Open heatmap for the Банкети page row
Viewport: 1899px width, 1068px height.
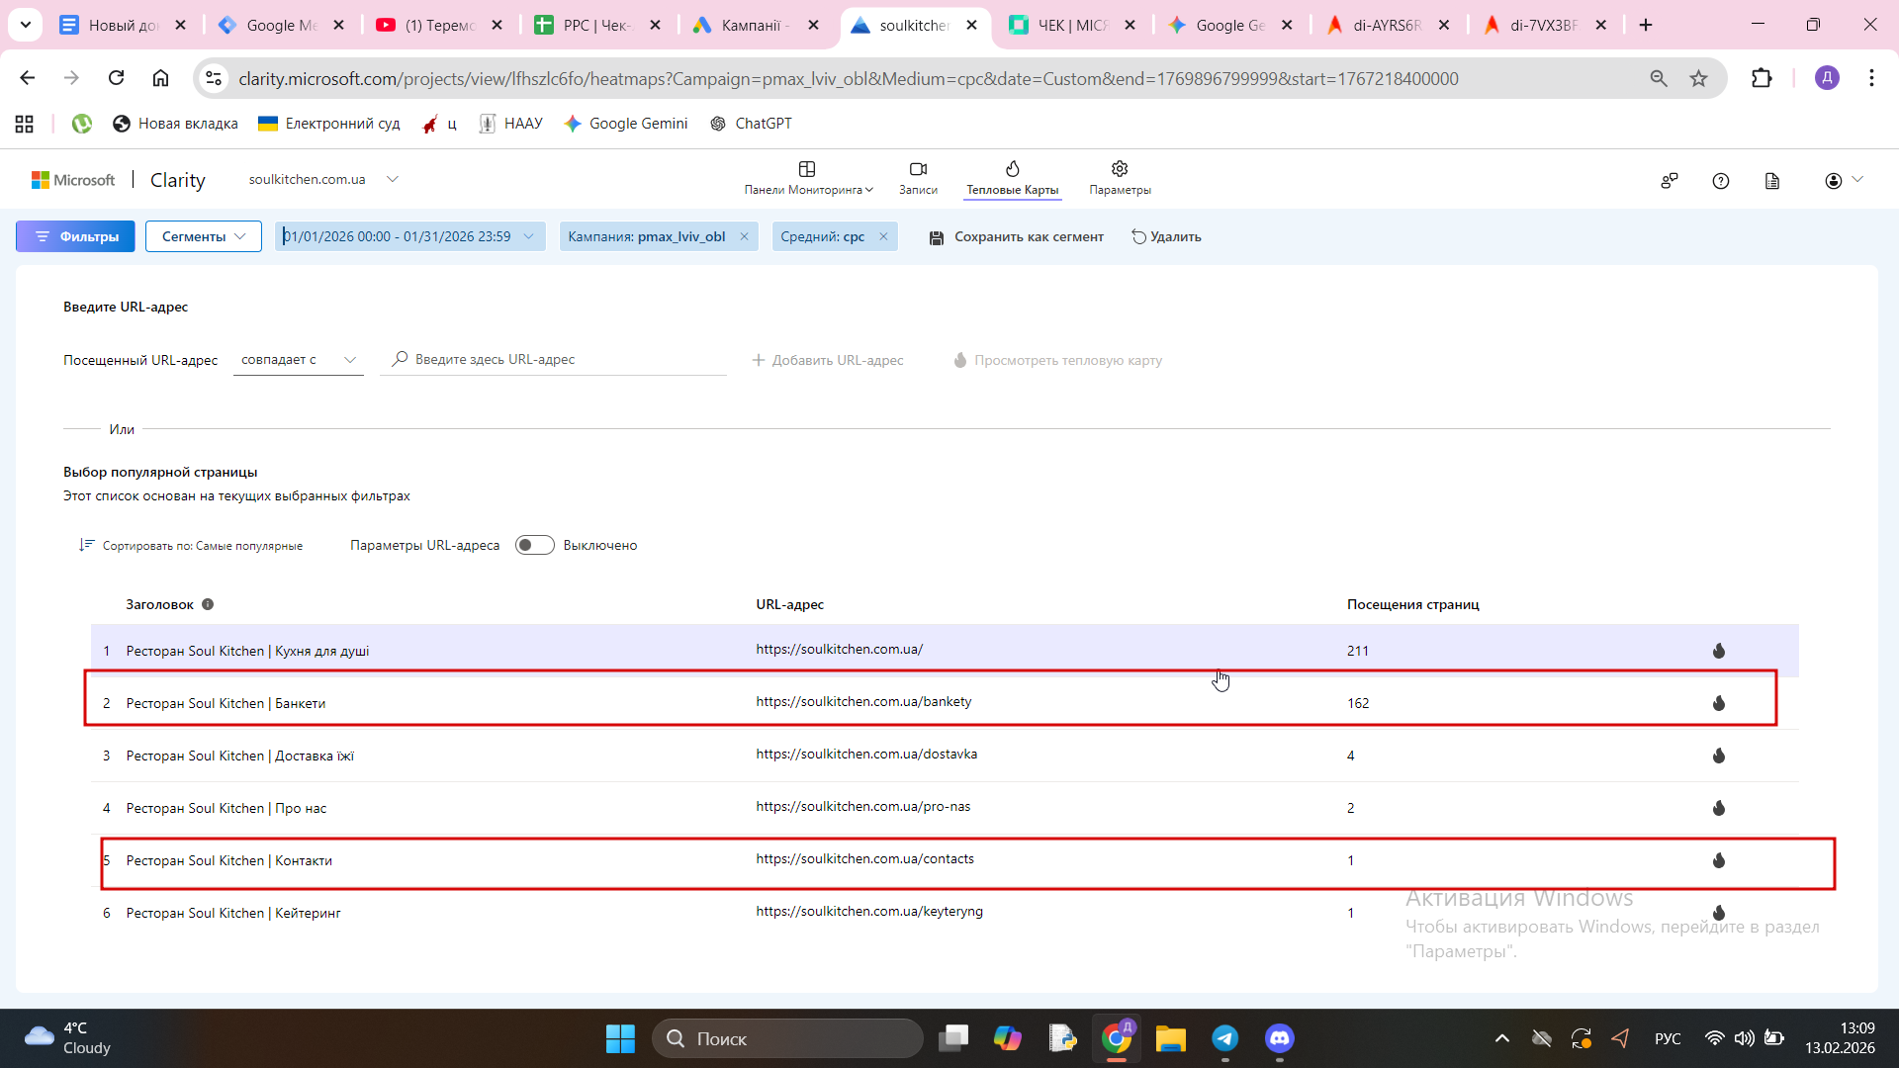tap(1719, 703)
